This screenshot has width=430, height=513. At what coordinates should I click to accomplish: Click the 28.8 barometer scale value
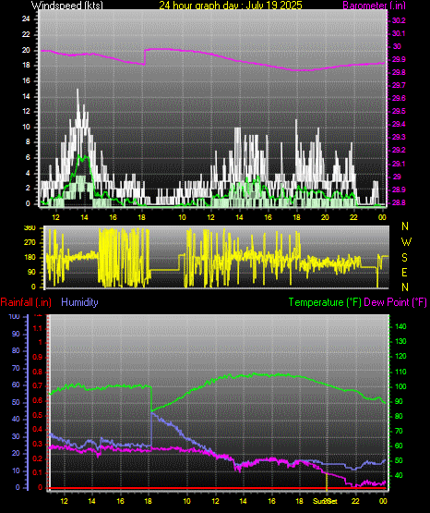[399, 202]
